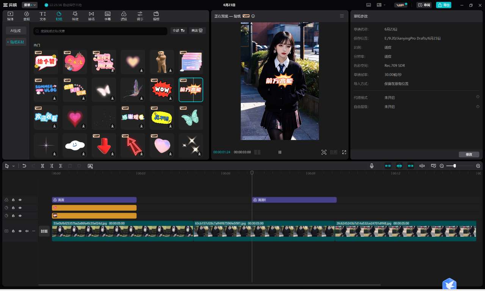This screenshot has width=485, height=291.
Task: Lock the 高清 filter track
Action: [x=13, y=200]
